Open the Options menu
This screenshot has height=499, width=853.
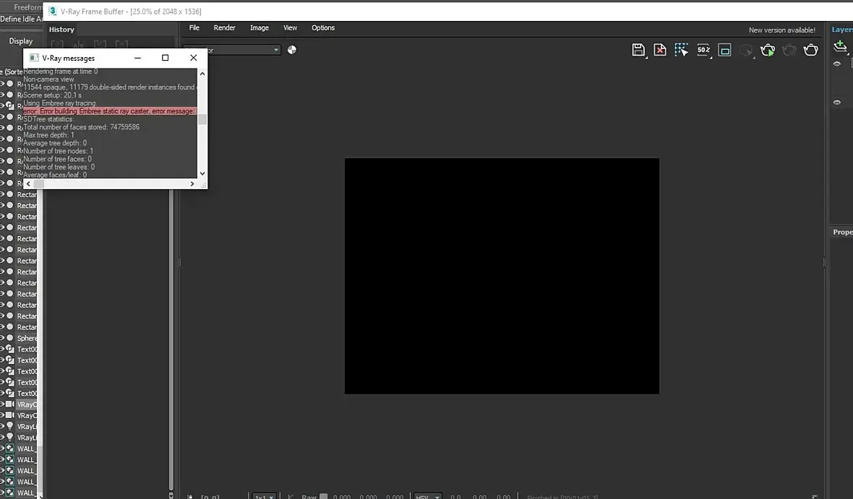(323, 27)
